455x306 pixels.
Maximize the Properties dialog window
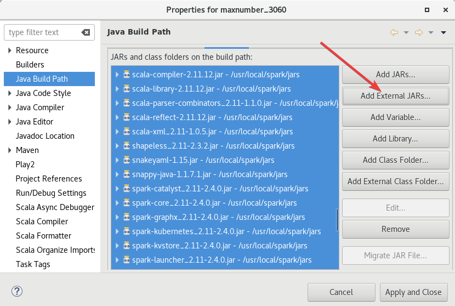coord(427,10)
